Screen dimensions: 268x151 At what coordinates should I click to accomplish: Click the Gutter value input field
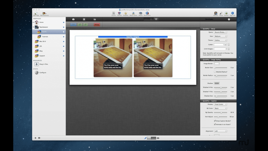click(x=221, y=45)
